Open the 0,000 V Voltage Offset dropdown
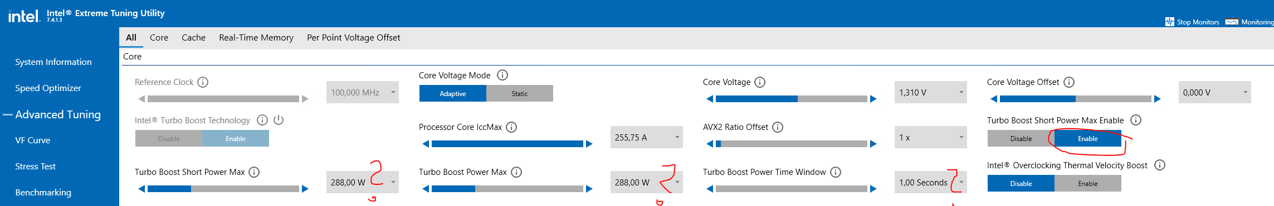The image size is (1274, 206). click(1215, 92)
